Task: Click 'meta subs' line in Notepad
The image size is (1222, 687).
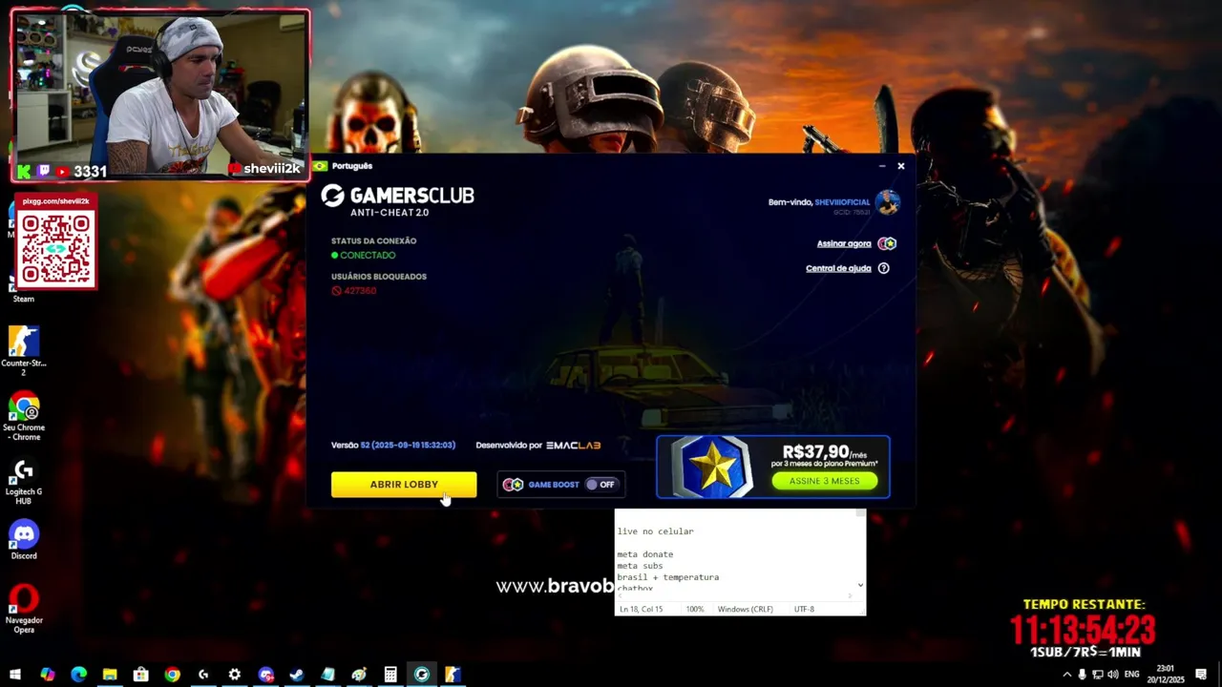Action: coord(640,566)
